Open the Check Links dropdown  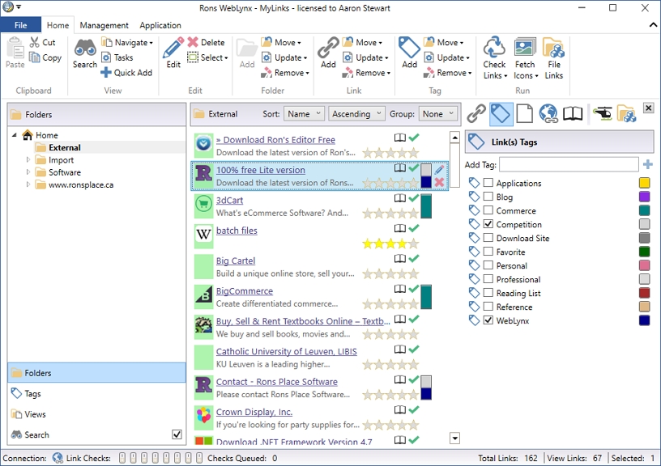tap(494, 58)
